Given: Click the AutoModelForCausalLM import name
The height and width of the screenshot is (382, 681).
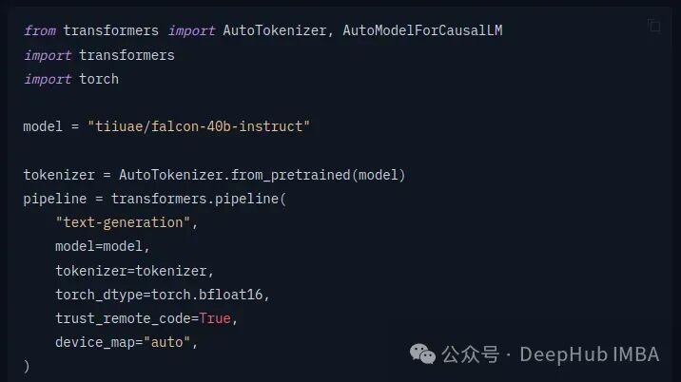Looking at the screenshot, I should (x=422, y=30).
